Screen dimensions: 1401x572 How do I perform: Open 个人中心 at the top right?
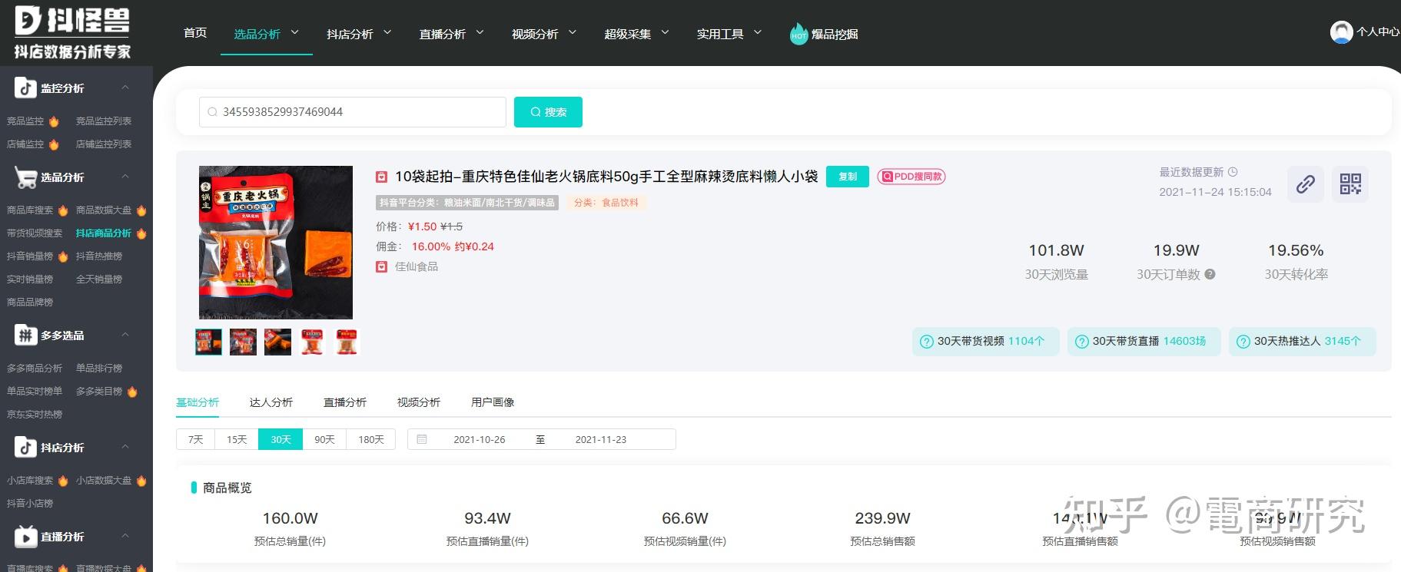pyautogui.click(x=1378, y=31)
